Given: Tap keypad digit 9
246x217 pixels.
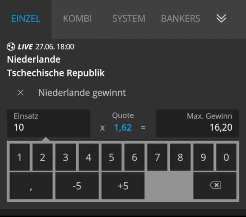Looking at the screenshot, I should click(x=203, y=157).
